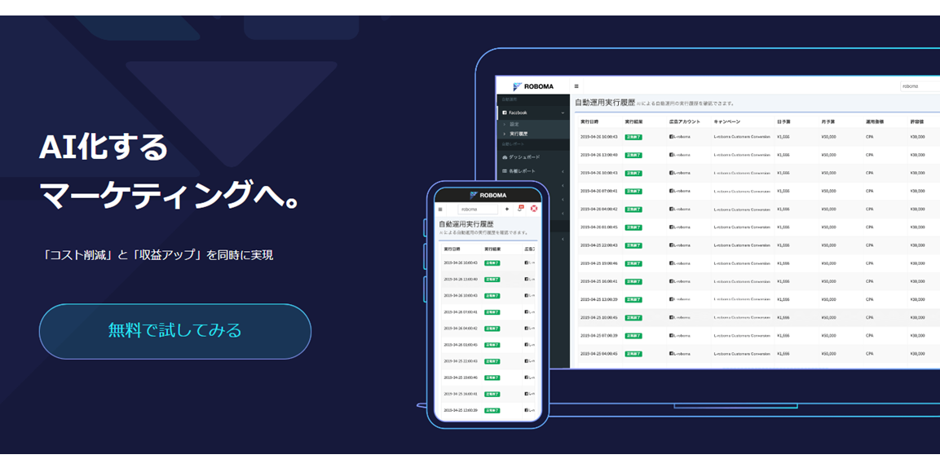Toggle the hamburger menu in the laptop dashboard
The height and width of the screenshot is (468, 940).
(577, 86)
